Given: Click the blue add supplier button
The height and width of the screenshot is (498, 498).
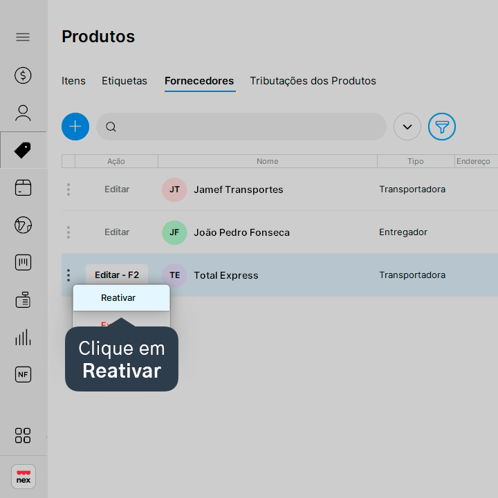Looking at the screenshot, I should pos(75,127).
